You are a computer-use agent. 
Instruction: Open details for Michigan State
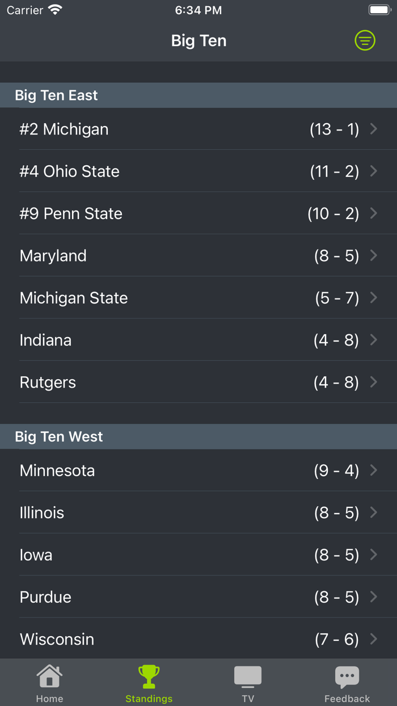(x=198, y=297)
